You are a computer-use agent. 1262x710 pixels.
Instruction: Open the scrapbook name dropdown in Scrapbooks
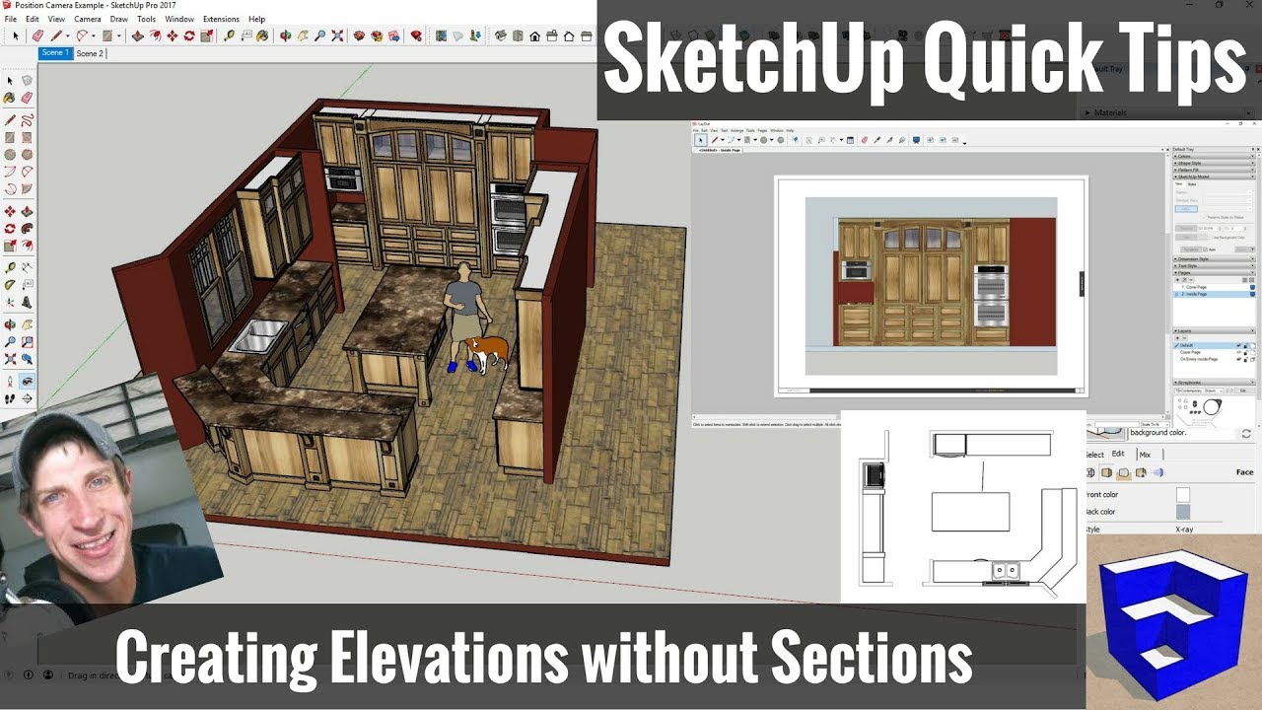click(1199, 390)
